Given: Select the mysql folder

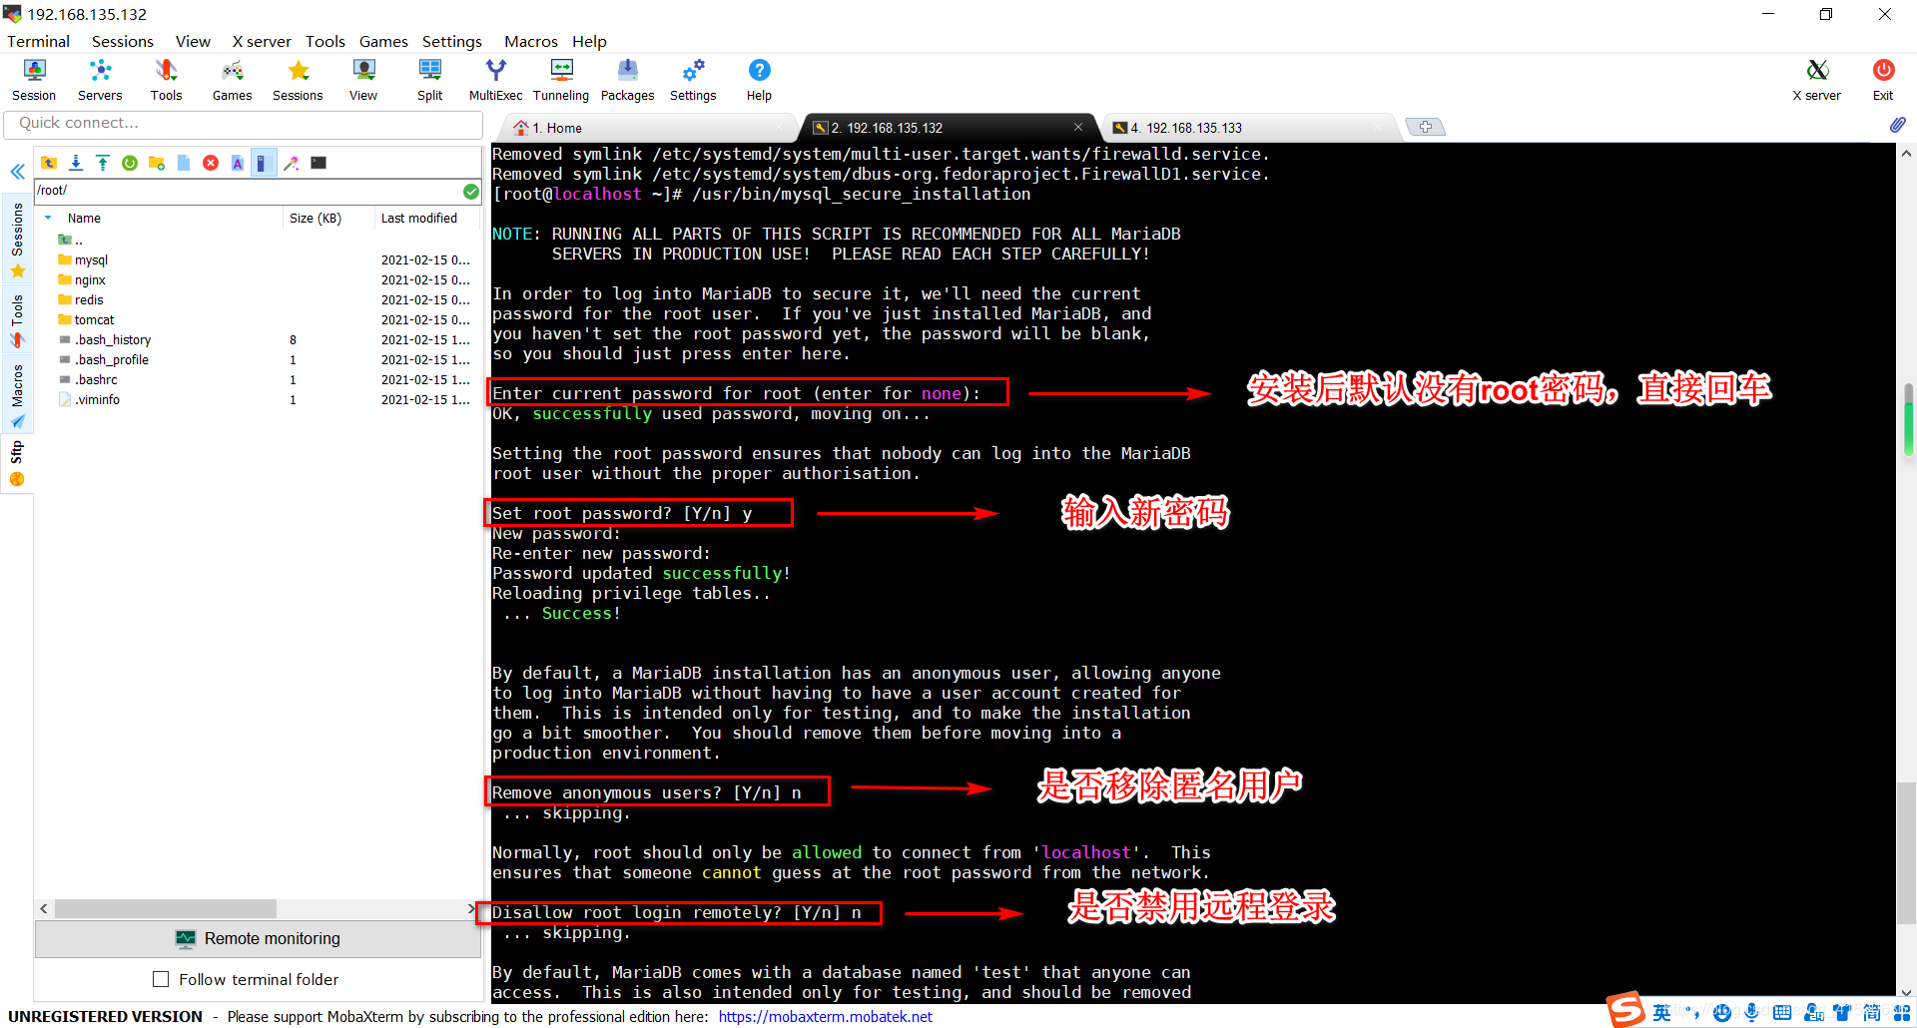Looking at the screenshot, I should point(91,259).
